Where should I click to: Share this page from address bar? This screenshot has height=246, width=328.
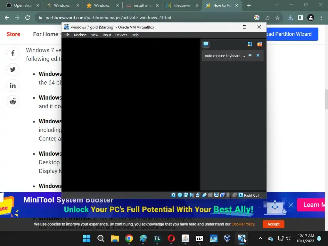(x=267, y=18)
